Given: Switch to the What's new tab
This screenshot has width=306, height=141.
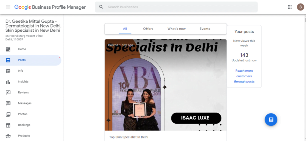Looking at the screenshot, I should click(176, 29).
